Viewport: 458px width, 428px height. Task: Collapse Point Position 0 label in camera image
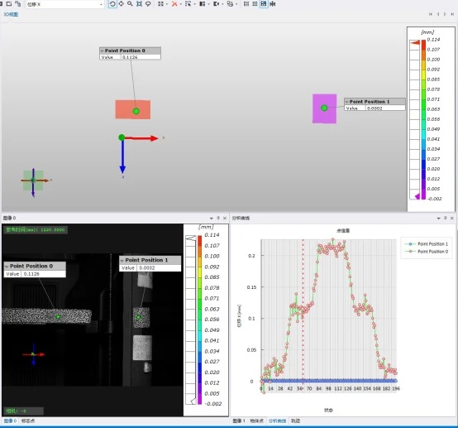click(7, 267)
